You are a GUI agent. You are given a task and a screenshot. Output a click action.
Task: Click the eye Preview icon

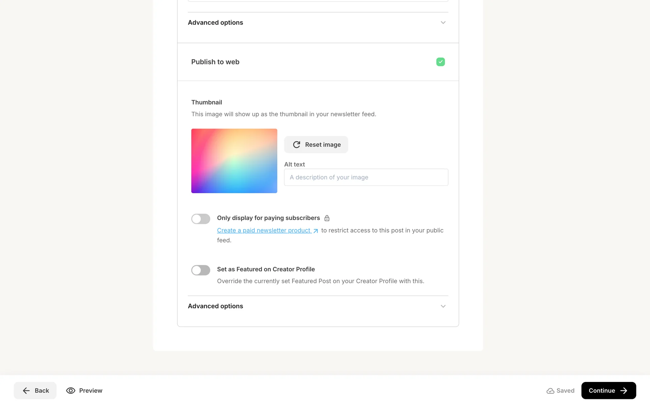pyautogui.click(x=70, y=390)
